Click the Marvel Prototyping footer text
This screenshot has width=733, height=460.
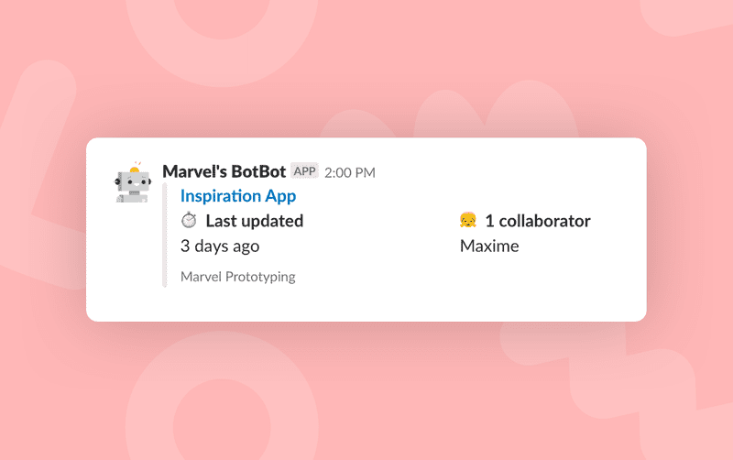238,276
